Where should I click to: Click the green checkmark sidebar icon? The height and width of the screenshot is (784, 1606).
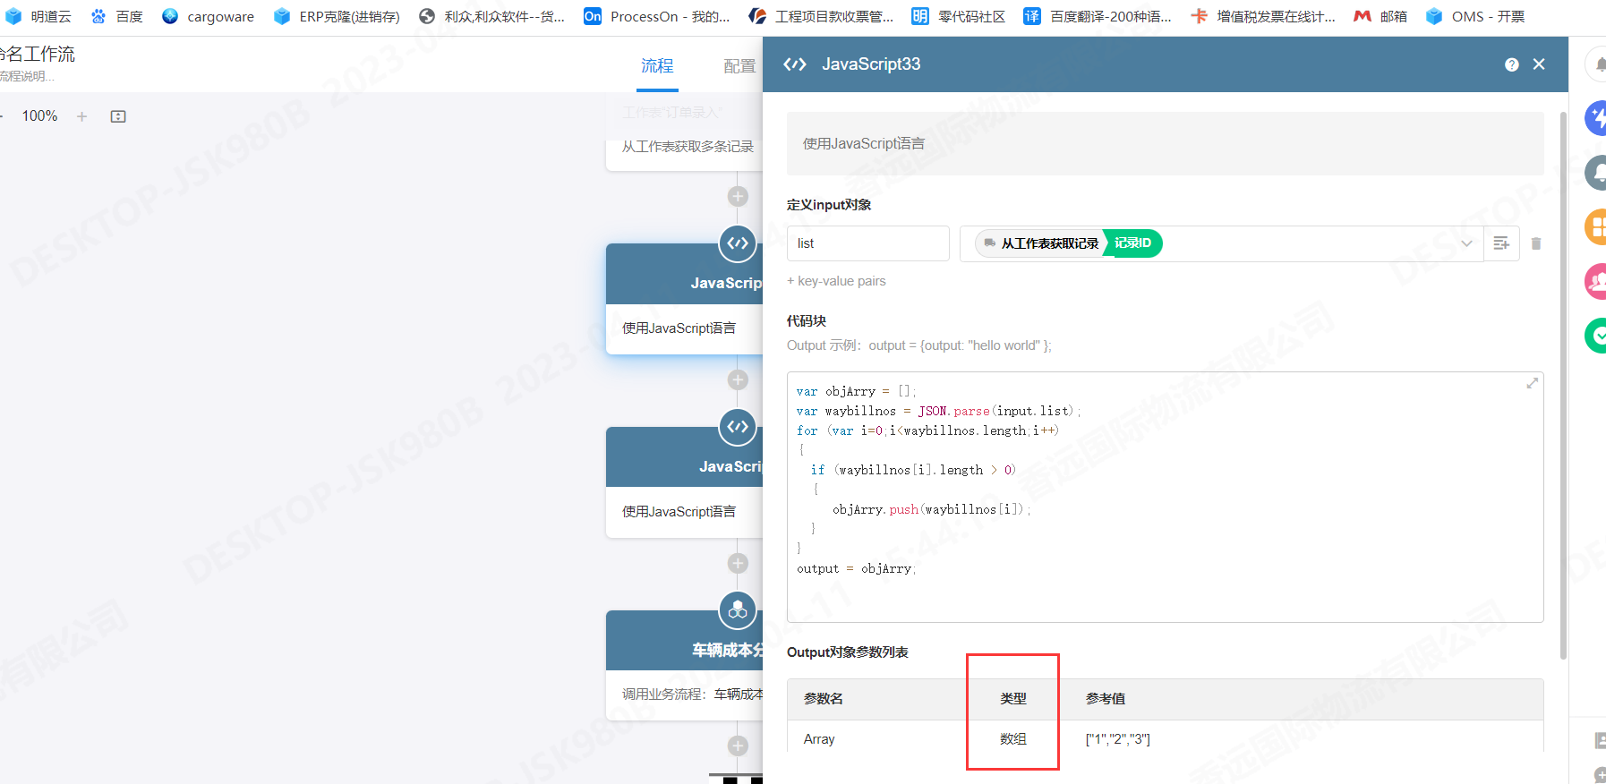click(1597, 336)
